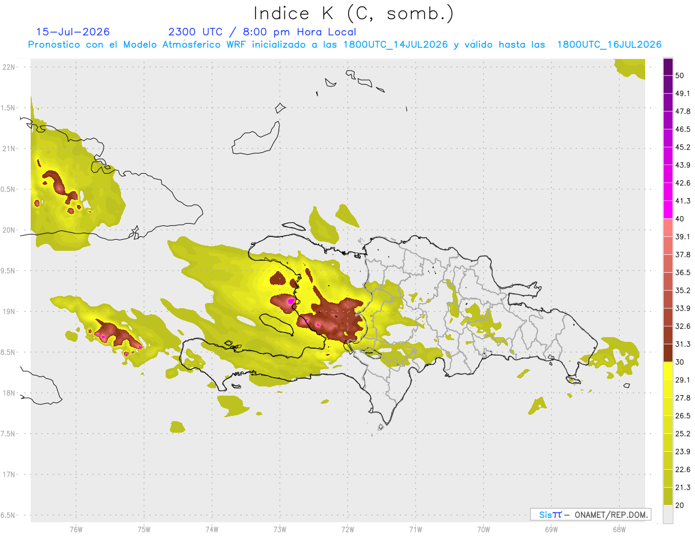Click the legend value "47.8"
695x537 pixels.
(683, 111)
